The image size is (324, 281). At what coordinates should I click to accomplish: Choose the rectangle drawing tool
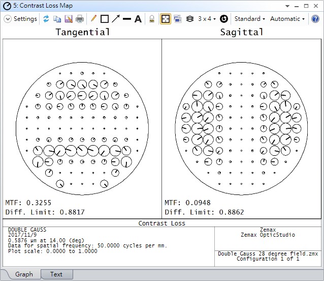coord(105,19)
